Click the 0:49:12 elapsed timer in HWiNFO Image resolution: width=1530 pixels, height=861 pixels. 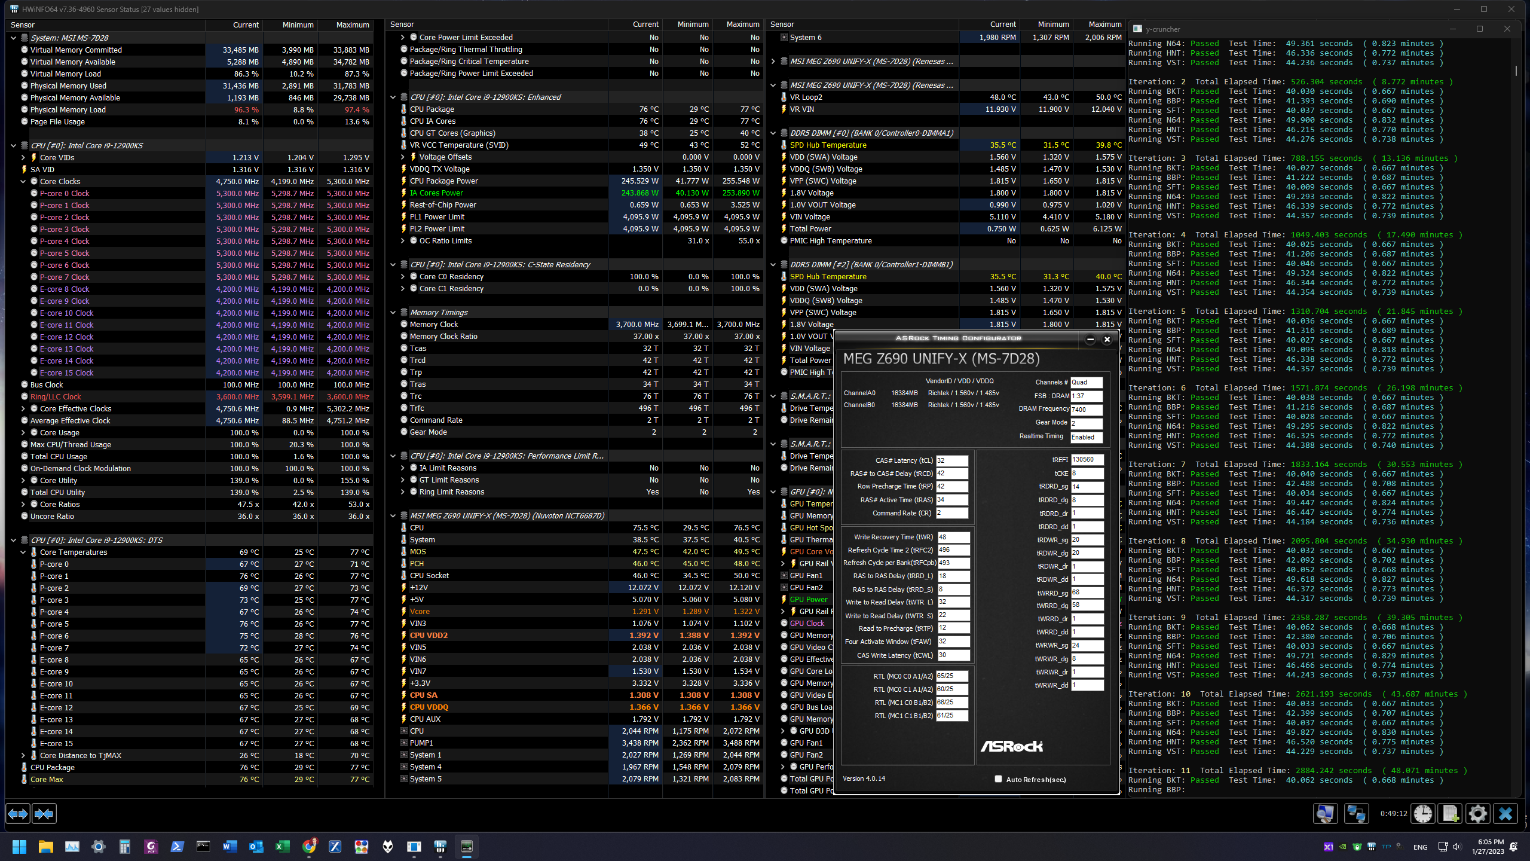pyautogui.click(x=1393, y=813)
